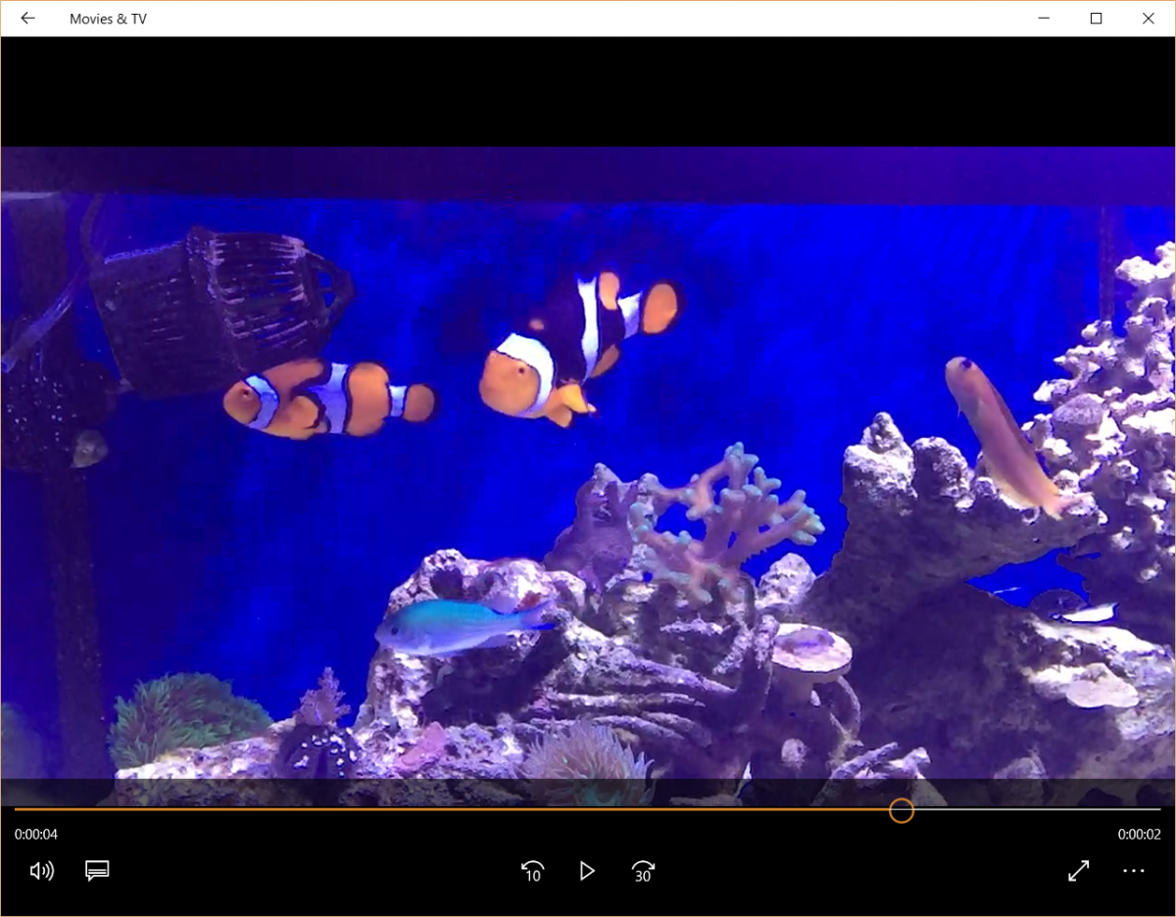Screen dimensions: 1176x917
Task: Click the elapsed time 0:00:04 label
Action: (x=36, y=835)
